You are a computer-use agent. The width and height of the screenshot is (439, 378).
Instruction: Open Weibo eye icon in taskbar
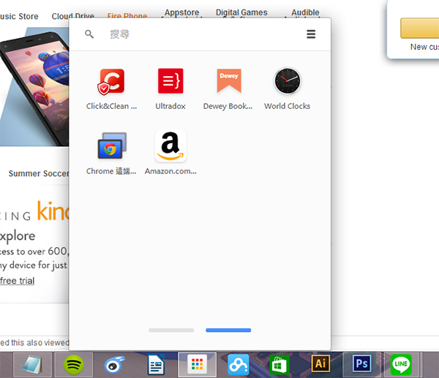(x=115, y=365)
